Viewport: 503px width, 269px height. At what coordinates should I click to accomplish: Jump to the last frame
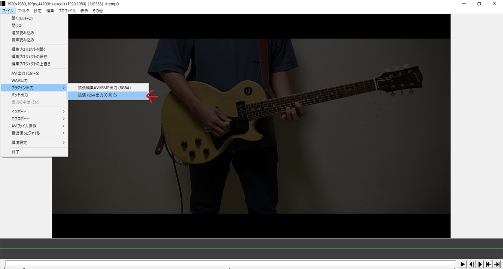(x=497, y=264)
